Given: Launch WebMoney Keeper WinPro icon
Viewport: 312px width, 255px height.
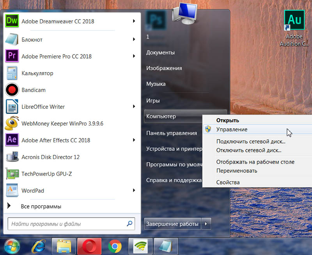Looking at the screenshot, I should pyautogui.click(x=12, y=123).
